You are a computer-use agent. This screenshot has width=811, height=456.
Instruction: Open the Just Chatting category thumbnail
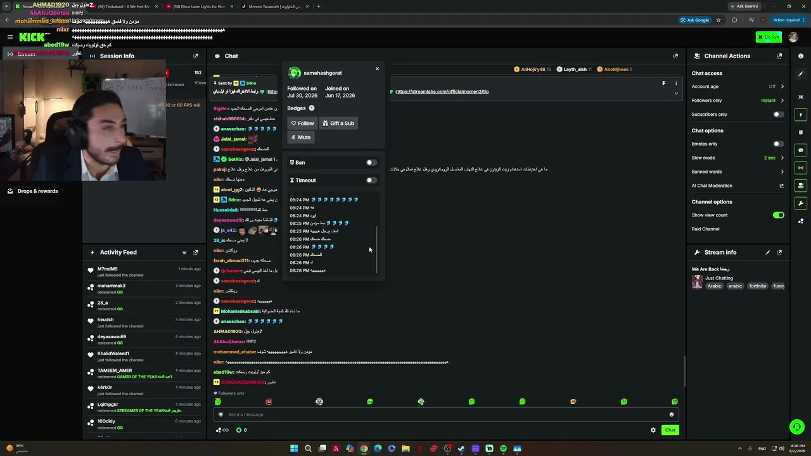pos(697,282)
